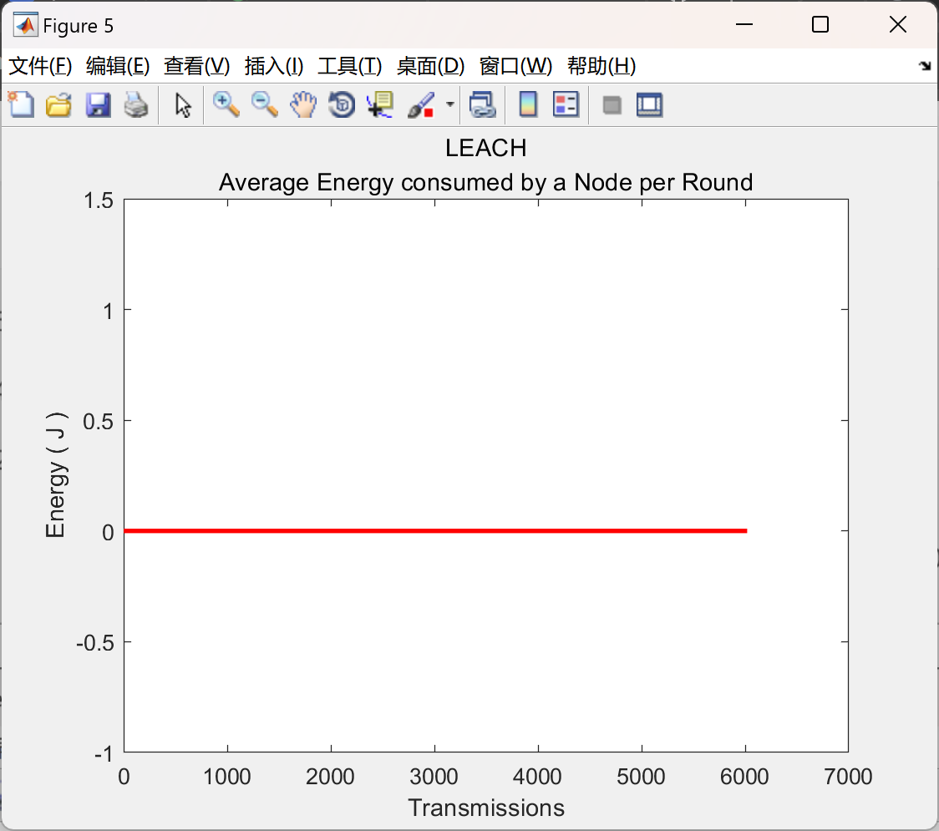The image size is (939, 831).
Task: Activate the Zoom Out tool
Action: pyautogui.click(x=265, y=104)
